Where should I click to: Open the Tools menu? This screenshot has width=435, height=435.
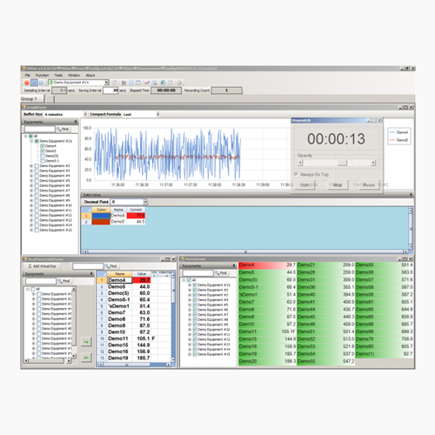click(58, 75)
